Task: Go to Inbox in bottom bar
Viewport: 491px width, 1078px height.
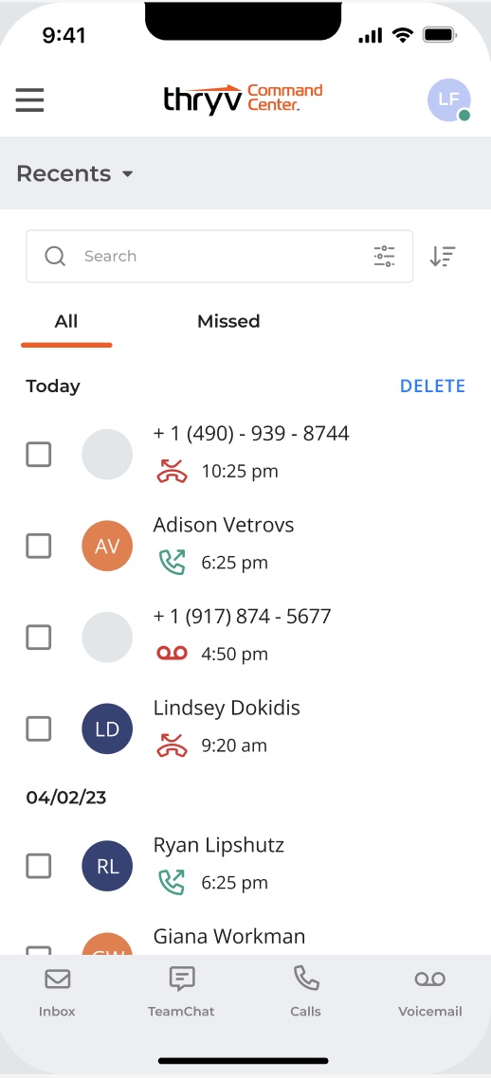Action: tap(57, 992)
